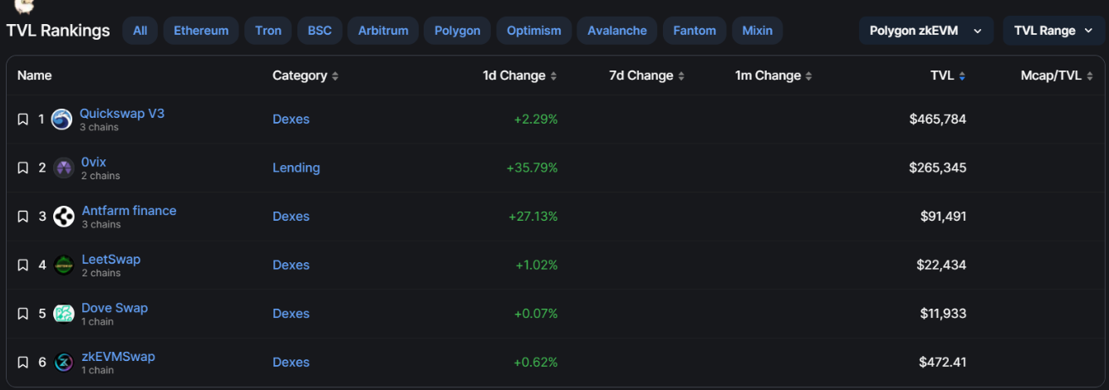1109x390 pixels.
Task: Sort by TVL column arrow icon
Action: point(962,76)
